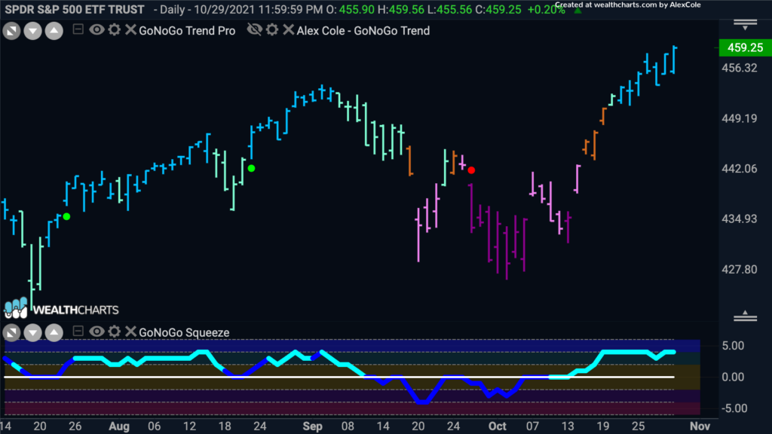Viewport: 772px width, 434px height.
Task: Show the hidden Alex Cole GoNoGo Trend
Action: (255, 30)
